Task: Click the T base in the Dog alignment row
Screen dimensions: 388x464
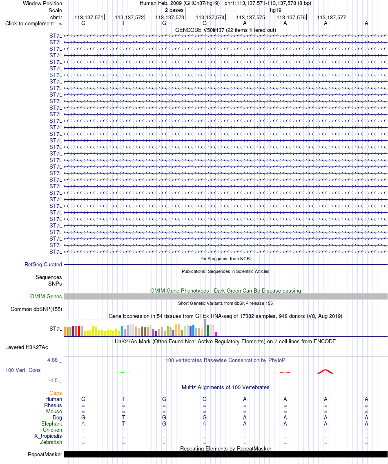Action: tap(124, 417)
